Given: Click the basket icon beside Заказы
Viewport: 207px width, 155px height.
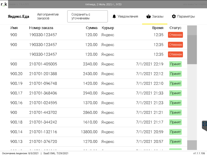Looking at the screenshot, I should point(149,16).
